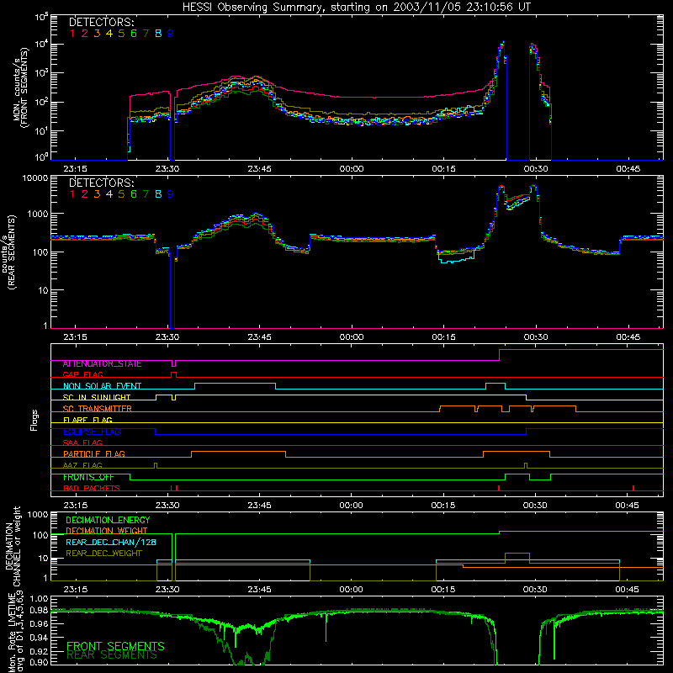Select the GAP_FLAG label
This screenshot has width=673, height=673.
coord(82,374)
